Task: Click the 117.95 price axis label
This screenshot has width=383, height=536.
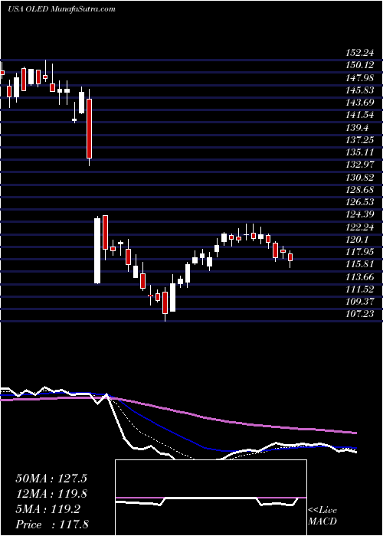Action: (360, 252)
